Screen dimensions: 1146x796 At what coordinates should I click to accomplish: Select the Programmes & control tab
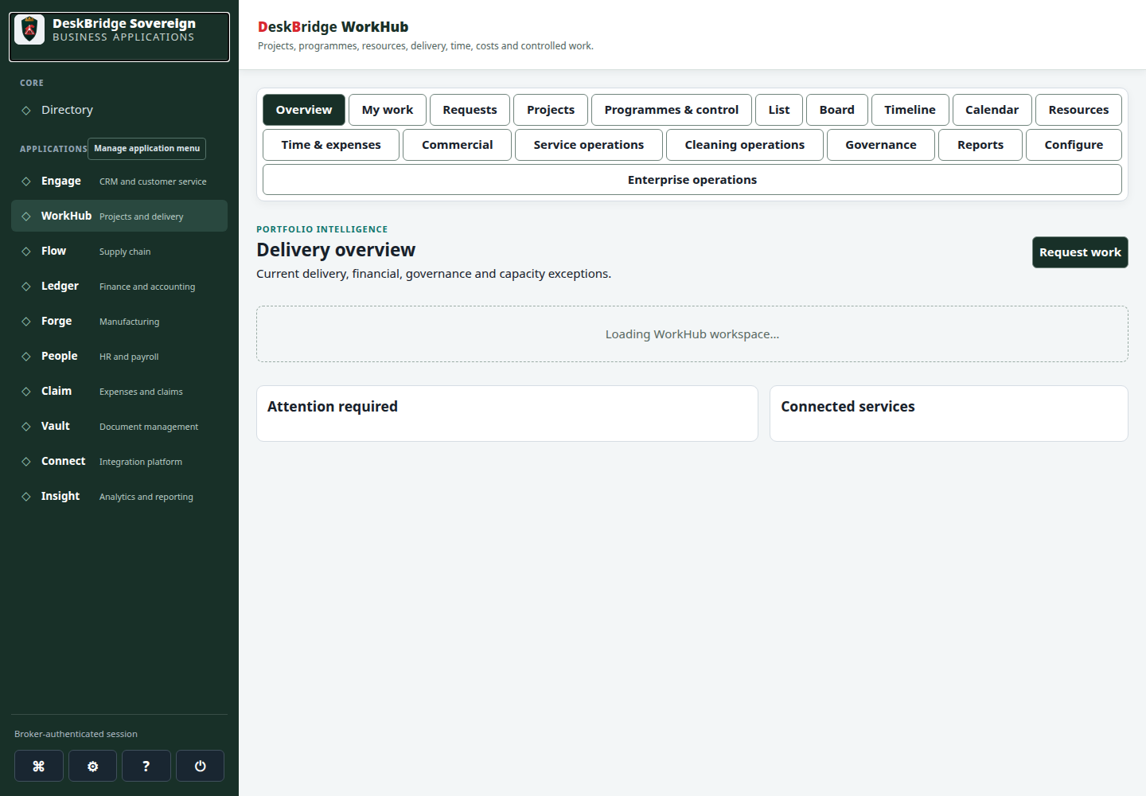[x=672, y=110]
